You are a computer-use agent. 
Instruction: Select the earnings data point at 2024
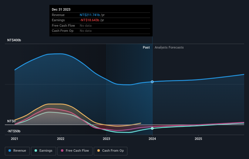click(152, 128)
